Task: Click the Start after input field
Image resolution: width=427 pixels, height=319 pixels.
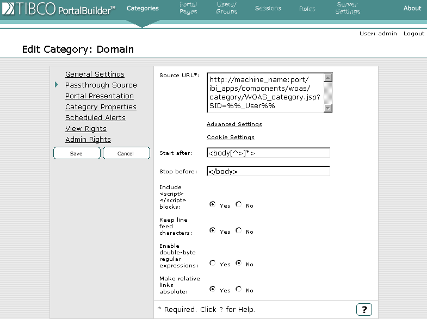Action: pyautogui.click(x=268, y=153)
